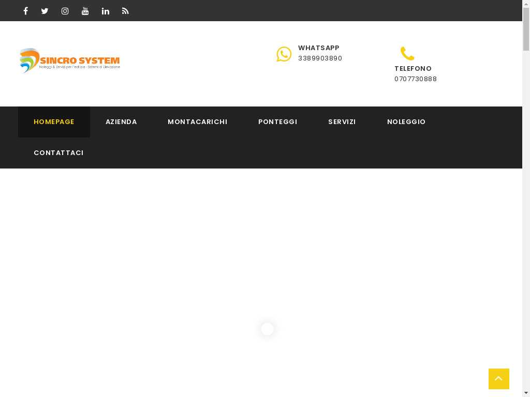Screen dimensions: 530x397
Task: Open the Instagram profile icon
Action: 65,11
